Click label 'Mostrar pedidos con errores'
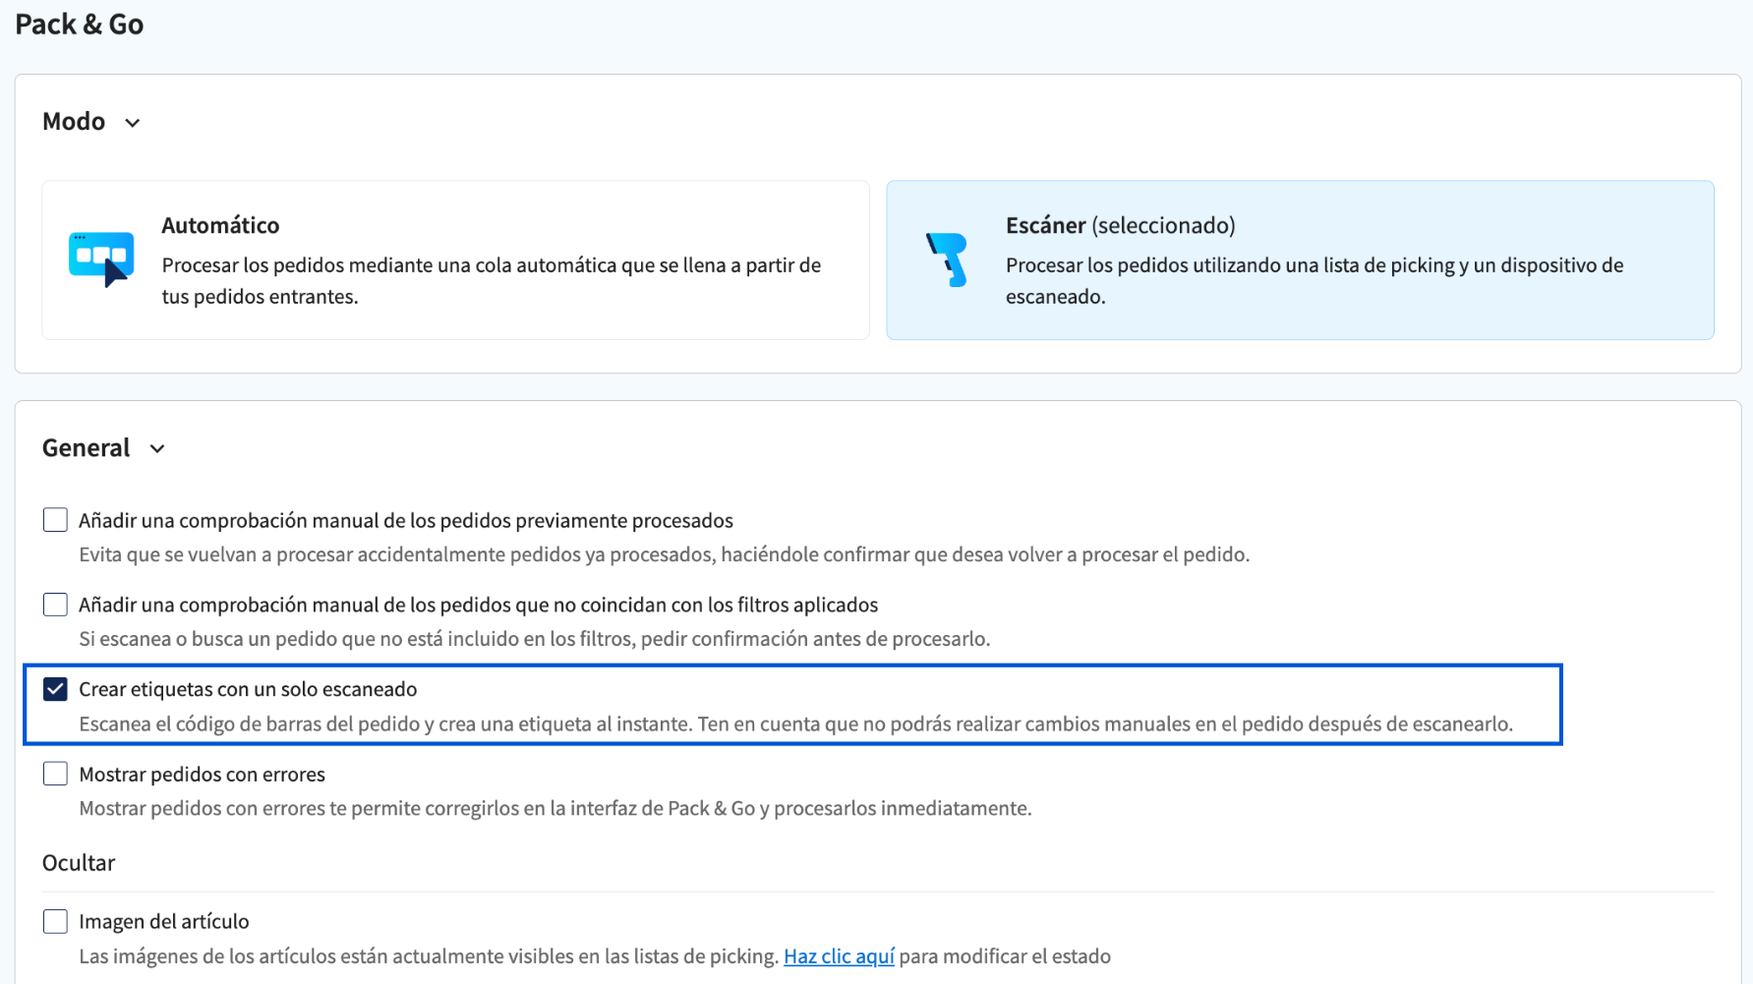 [202, 774]
